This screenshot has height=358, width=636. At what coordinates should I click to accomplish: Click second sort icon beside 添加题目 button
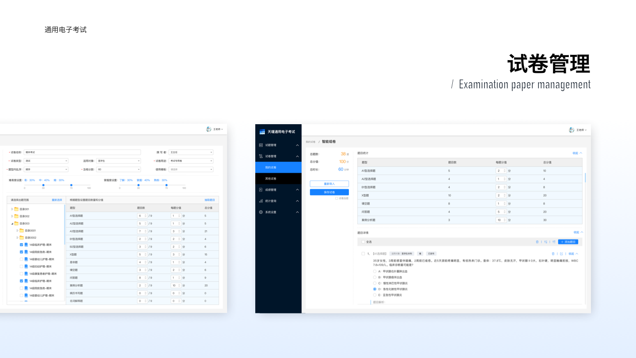click(x=554, y=242)
